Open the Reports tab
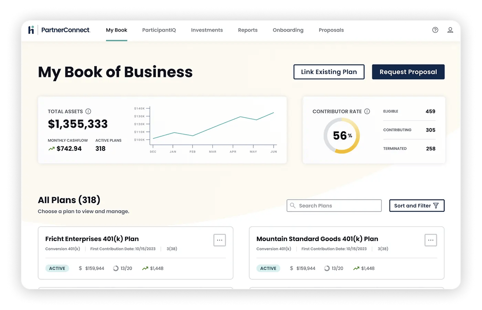Viewport: 482px width, 310px height. pyautogui.click(x=248, y=30)
